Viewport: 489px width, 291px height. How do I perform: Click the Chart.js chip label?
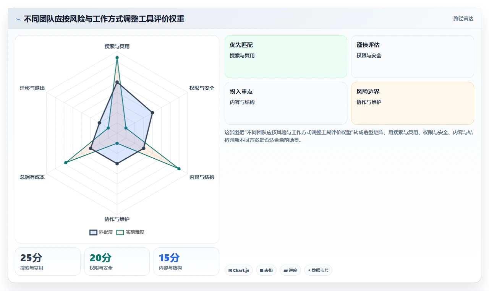tap(241, 270)
